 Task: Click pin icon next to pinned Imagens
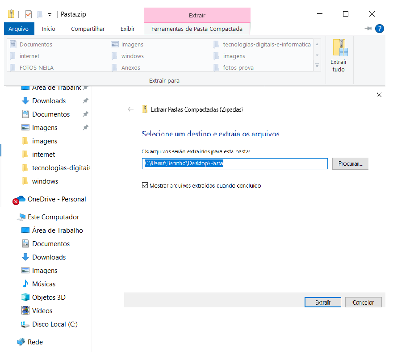pos(86,128)
